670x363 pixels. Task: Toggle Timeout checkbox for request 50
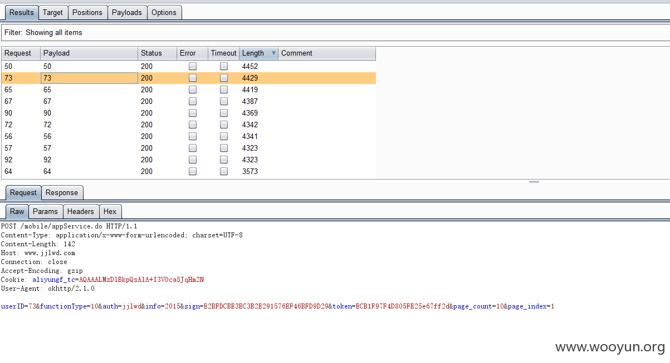point(224,66)
